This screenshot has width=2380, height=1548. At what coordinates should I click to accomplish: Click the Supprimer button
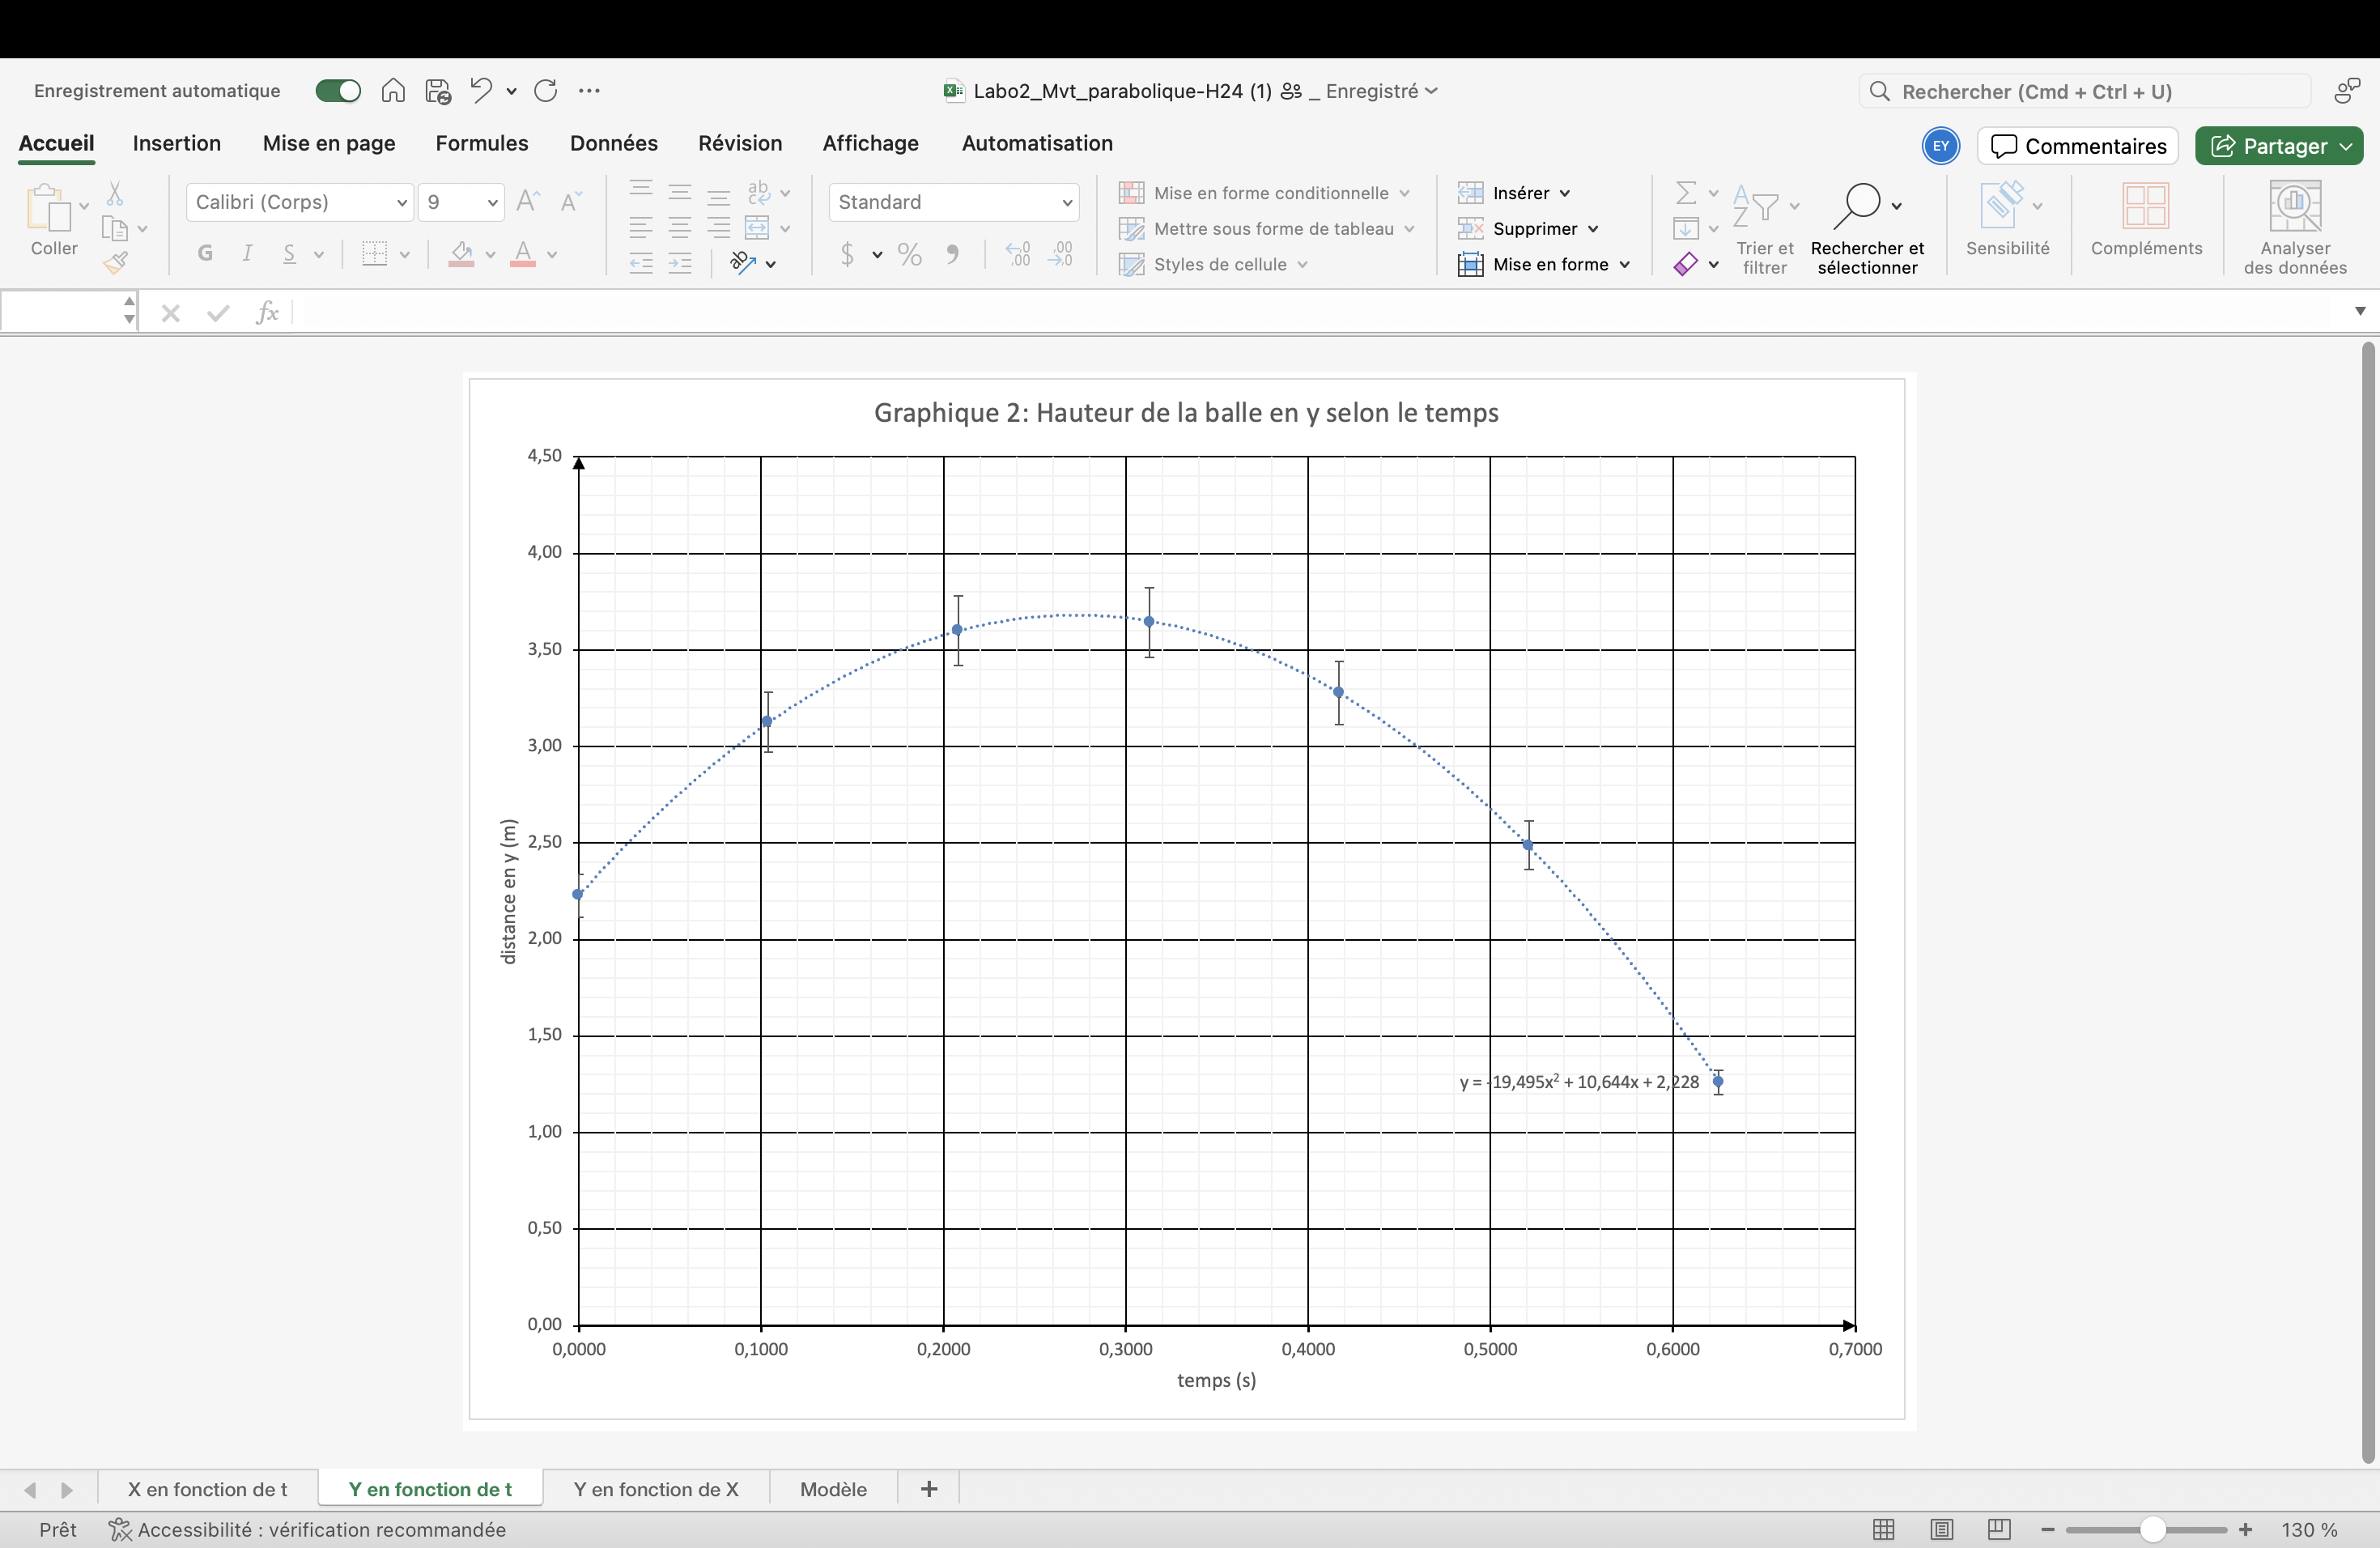click(1528, 229)
